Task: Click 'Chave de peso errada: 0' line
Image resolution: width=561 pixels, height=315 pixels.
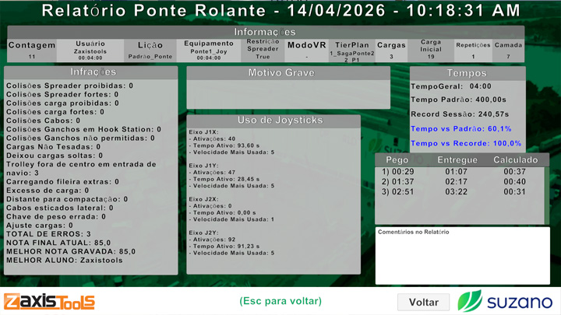Action: (56, 217)
